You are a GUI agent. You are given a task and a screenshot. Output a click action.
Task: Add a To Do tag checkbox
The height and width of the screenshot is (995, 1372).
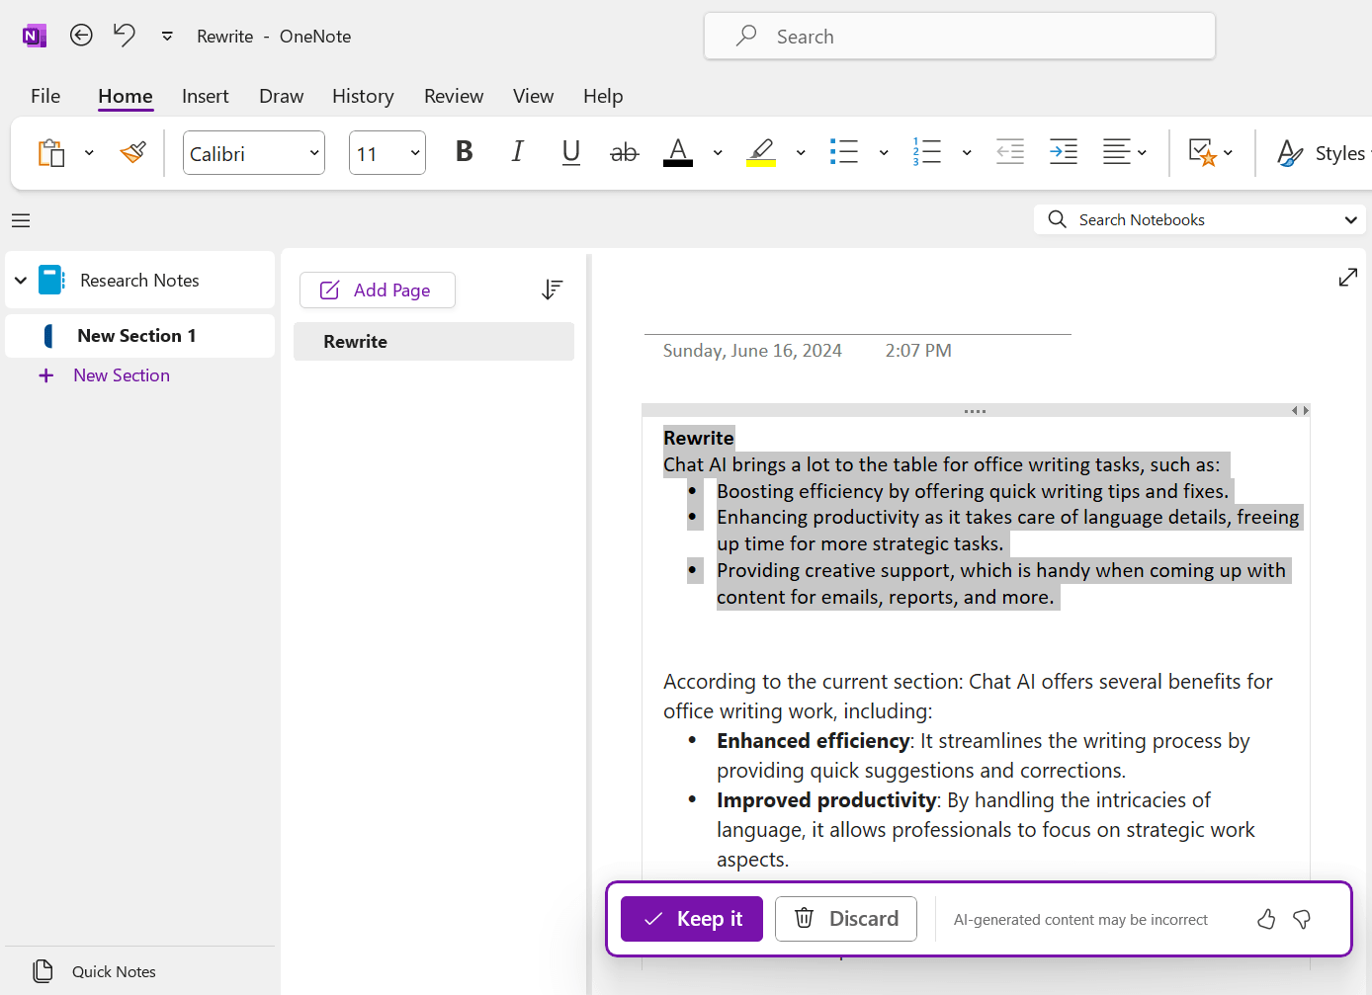[1203, 152]
